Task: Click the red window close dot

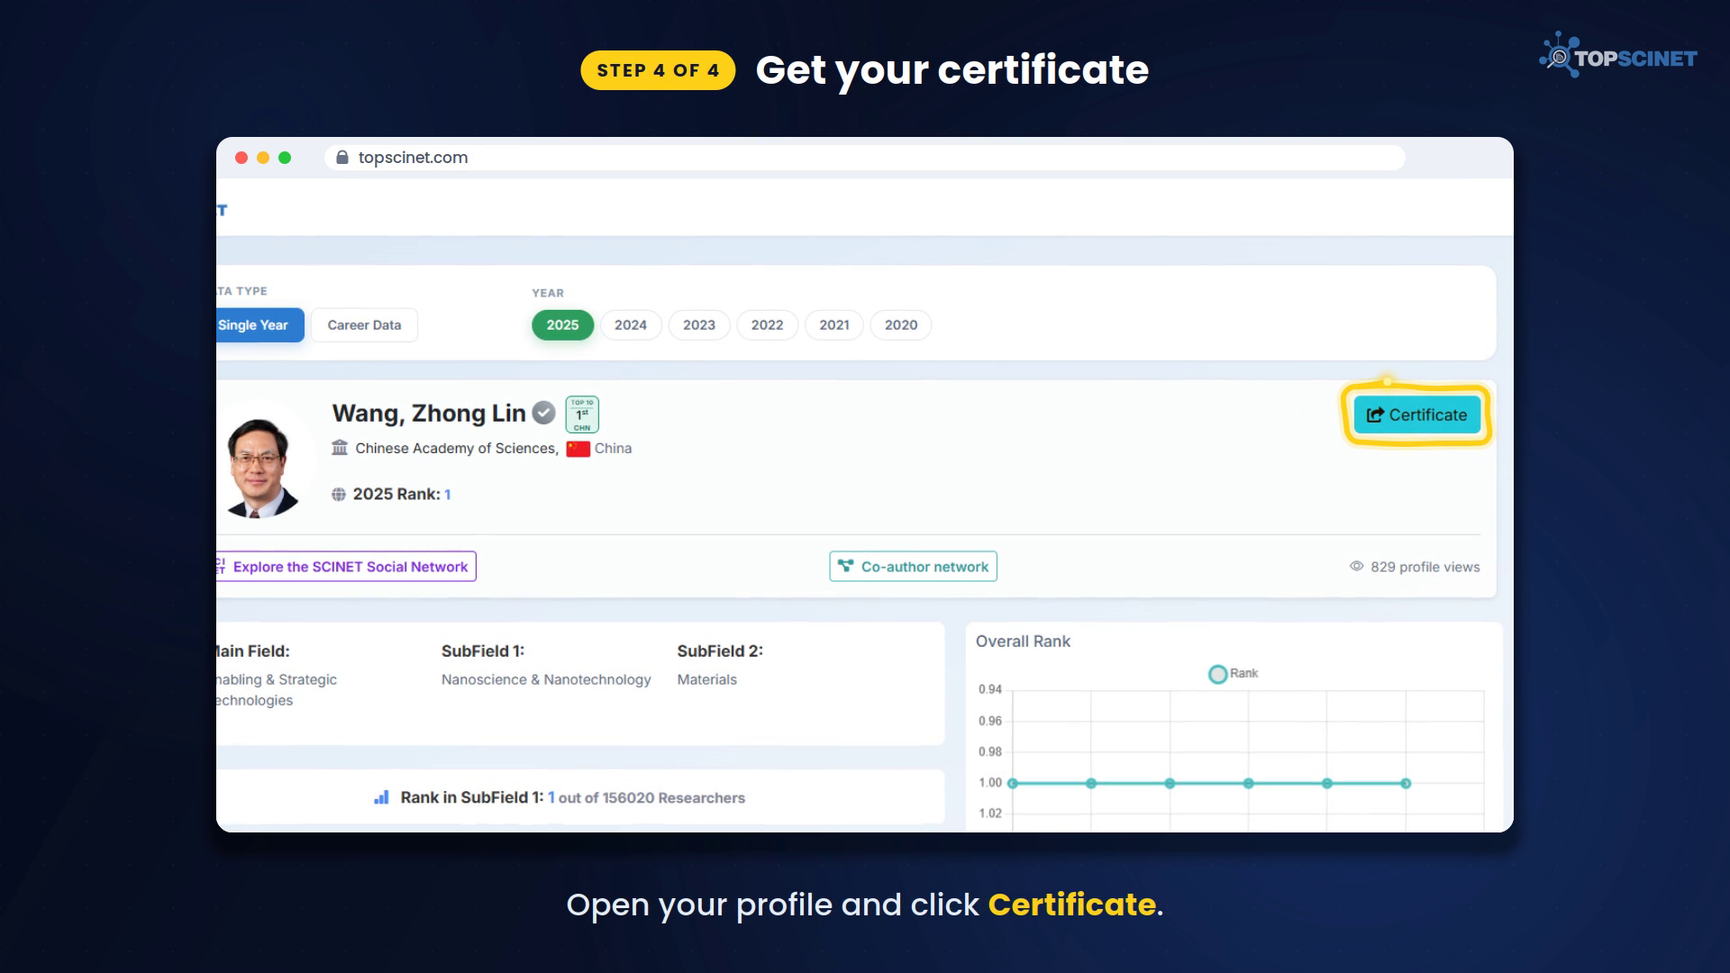Action: coord(241,158)
